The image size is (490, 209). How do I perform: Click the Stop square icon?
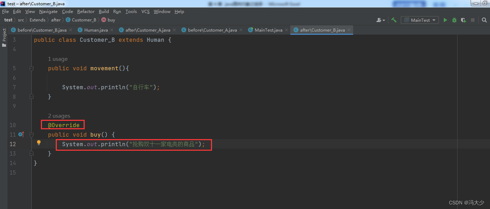473,20
